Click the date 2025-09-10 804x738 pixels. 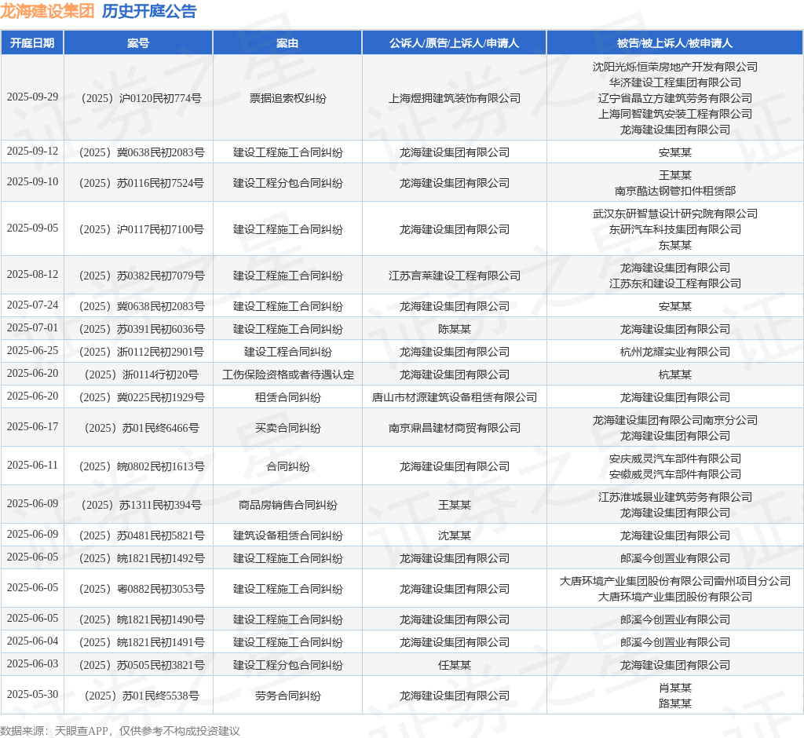point(32,182)
